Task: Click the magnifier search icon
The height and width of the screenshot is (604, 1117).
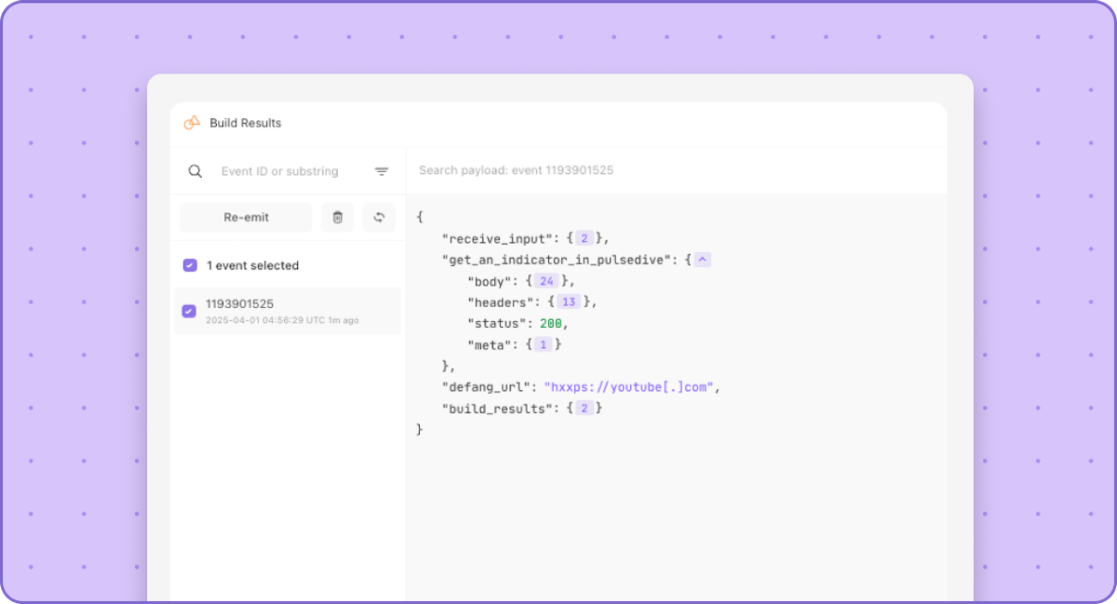Action: (x=195, y=171)
